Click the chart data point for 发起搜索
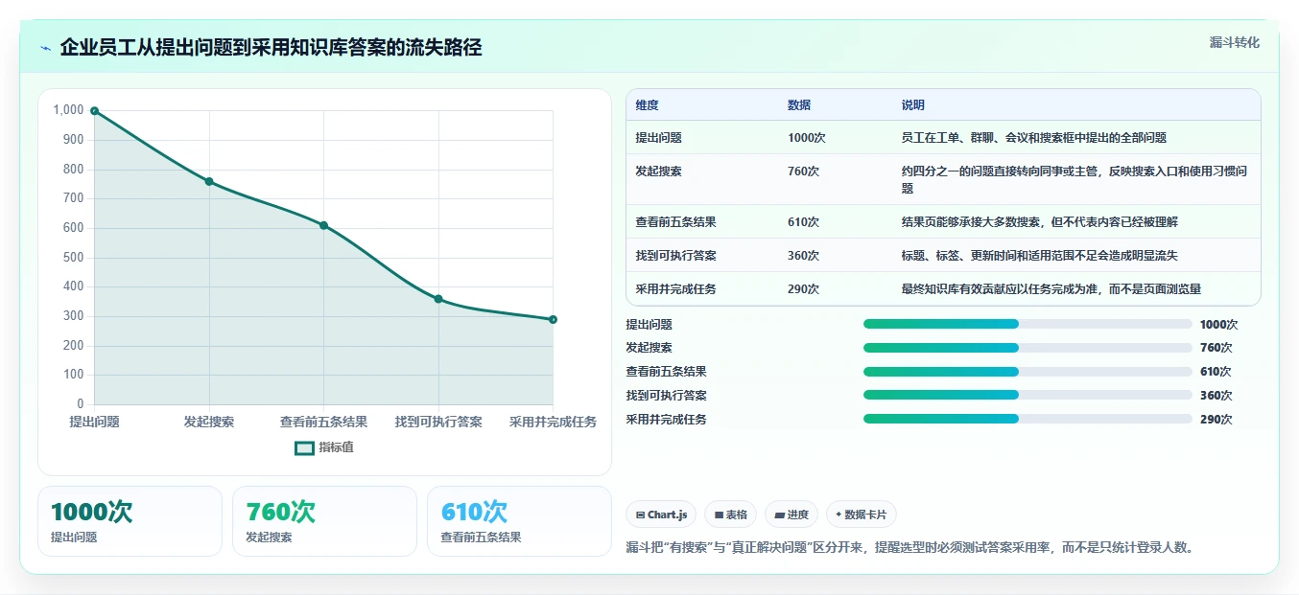Image resolution: width=1299 pixels, height=595 pixels. point(209,181)
